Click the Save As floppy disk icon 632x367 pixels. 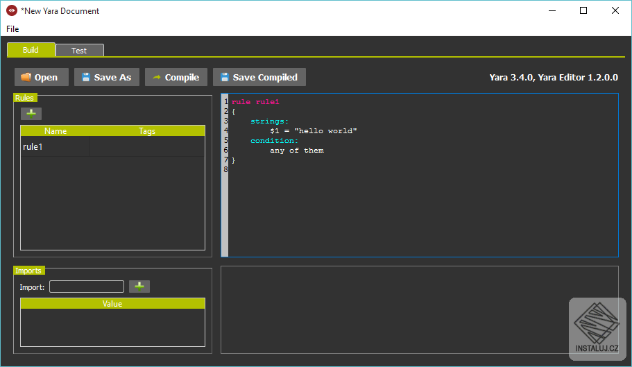[x=86, y=78]
